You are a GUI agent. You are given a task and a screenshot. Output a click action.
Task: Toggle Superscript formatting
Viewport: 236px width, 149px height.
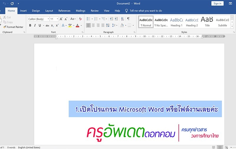click(57, 25)
